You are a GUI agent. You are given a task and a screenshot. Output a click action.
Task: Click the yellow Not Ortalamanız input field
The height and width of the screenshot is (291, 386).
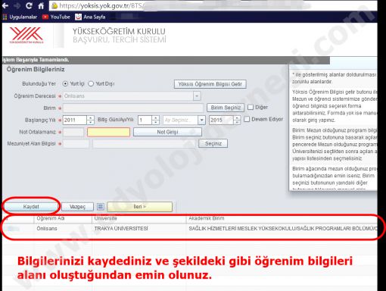point(108,132)
